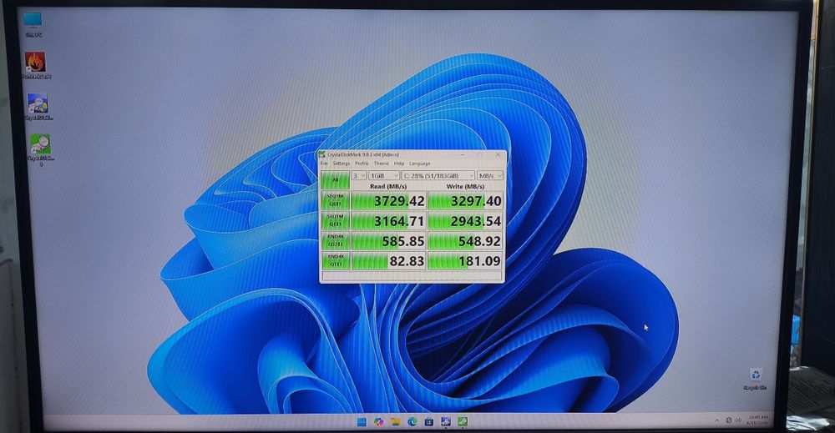Open Microsoft Edge from the taskbar

[412, 422]
